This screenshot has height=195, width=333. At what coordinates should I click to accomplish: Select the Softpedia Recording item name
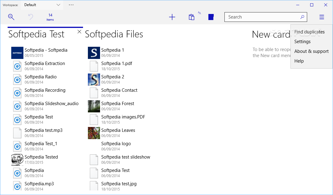[x=45, y=90]
